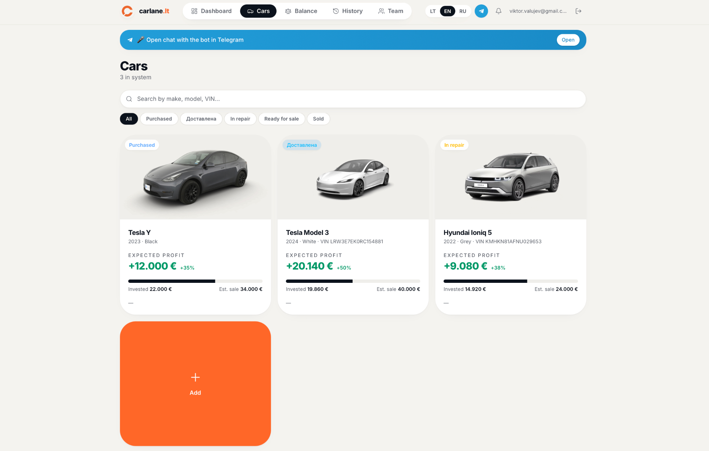Go to the Balance tab
This screenshot has width=709, height=451.
coord(301,11)
